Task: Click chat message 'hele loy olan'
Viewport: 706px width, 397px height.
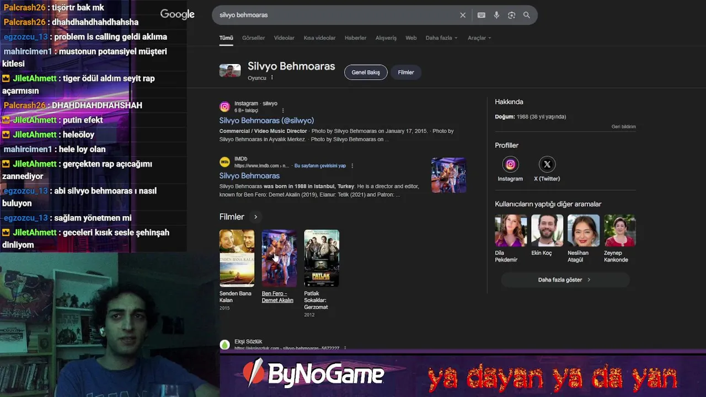Action: 82,149
